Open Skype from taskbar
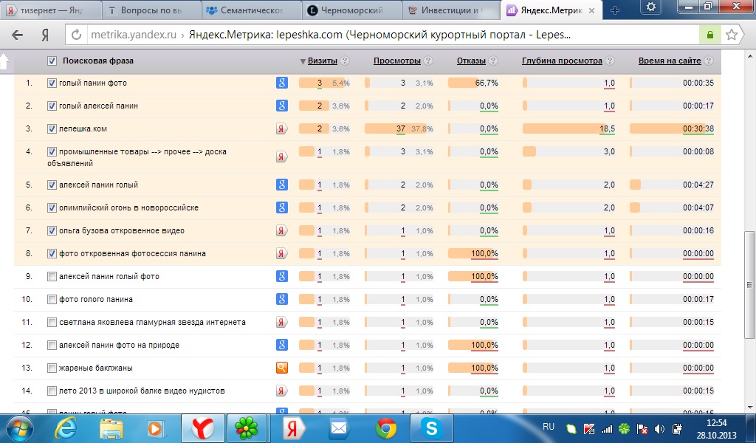The height and width of the screenshot is (443, 756). pyautogui.click(x=431, y=428)
